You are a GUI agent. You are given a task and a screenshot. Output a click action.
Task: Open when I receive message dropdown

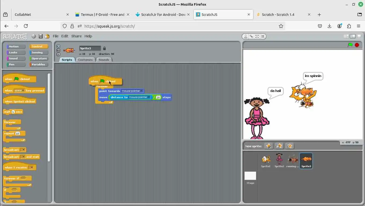point(31,168)
